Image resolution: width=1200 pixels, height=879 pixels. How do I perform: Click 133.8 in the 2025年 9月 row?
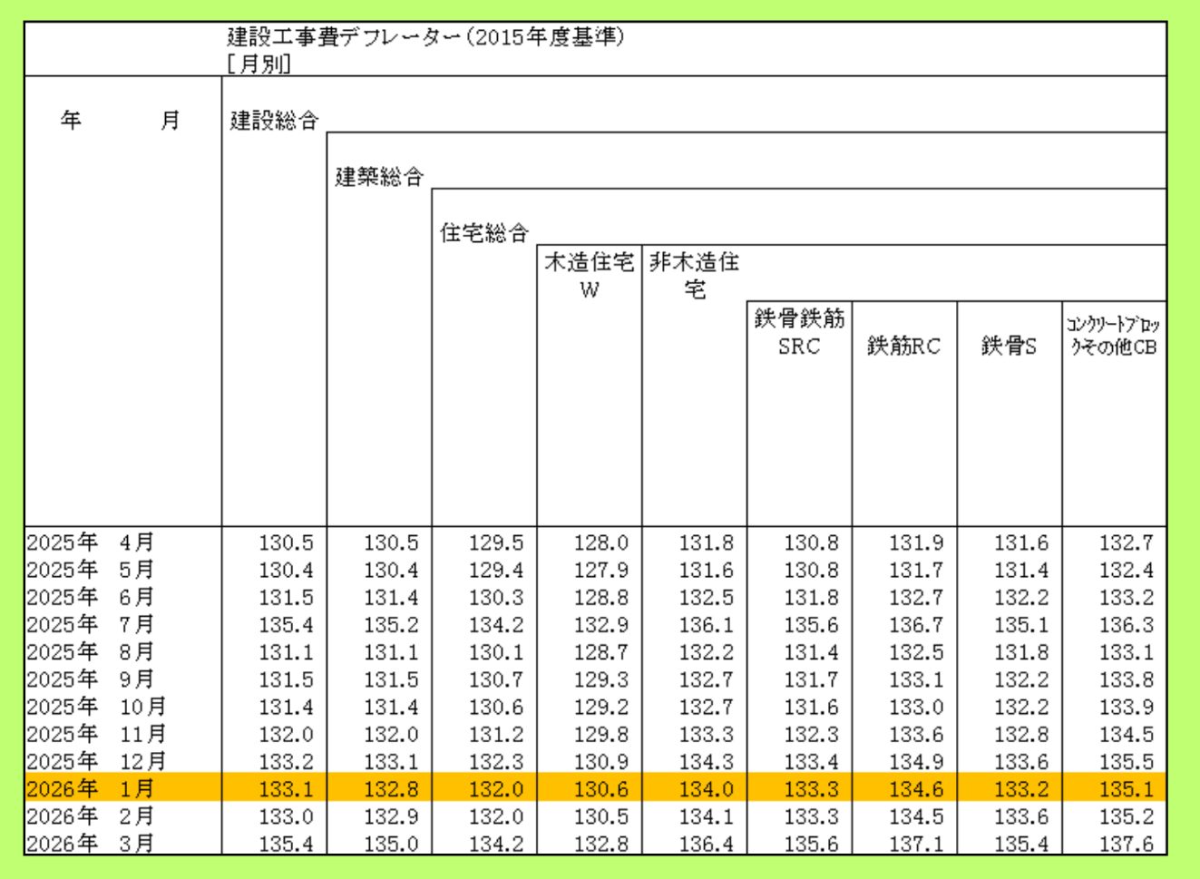click(1127, 679)
